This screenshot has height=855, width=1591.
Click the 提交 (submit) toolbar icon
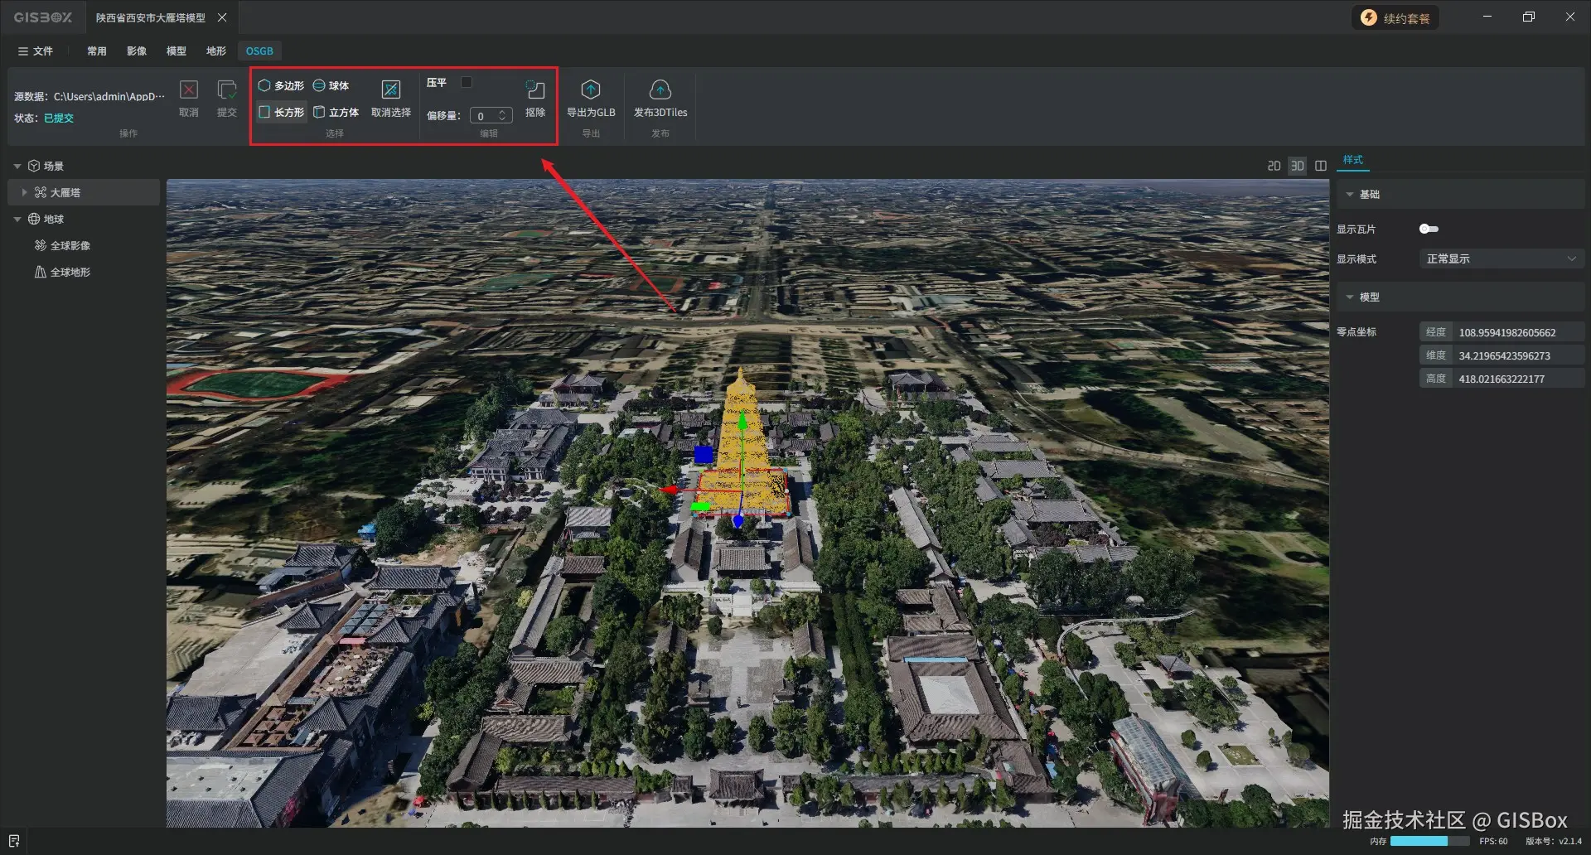point(226,89)
